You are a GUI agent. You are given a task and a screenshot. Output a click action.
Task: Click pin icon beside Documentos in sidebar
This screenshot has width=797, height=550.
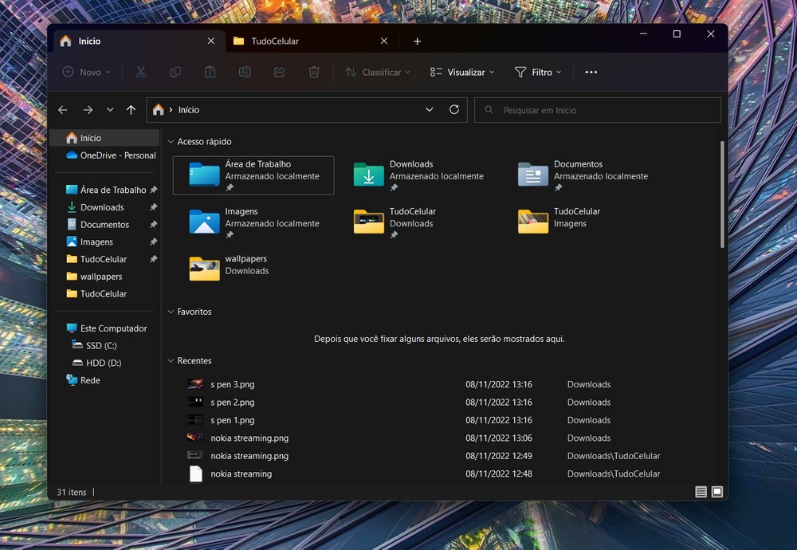point(153,224)
